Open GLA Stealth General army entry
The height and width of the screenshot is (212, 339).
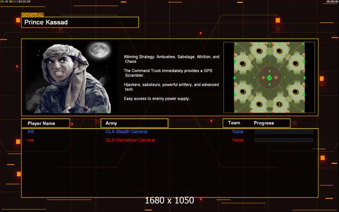point(126,132)
